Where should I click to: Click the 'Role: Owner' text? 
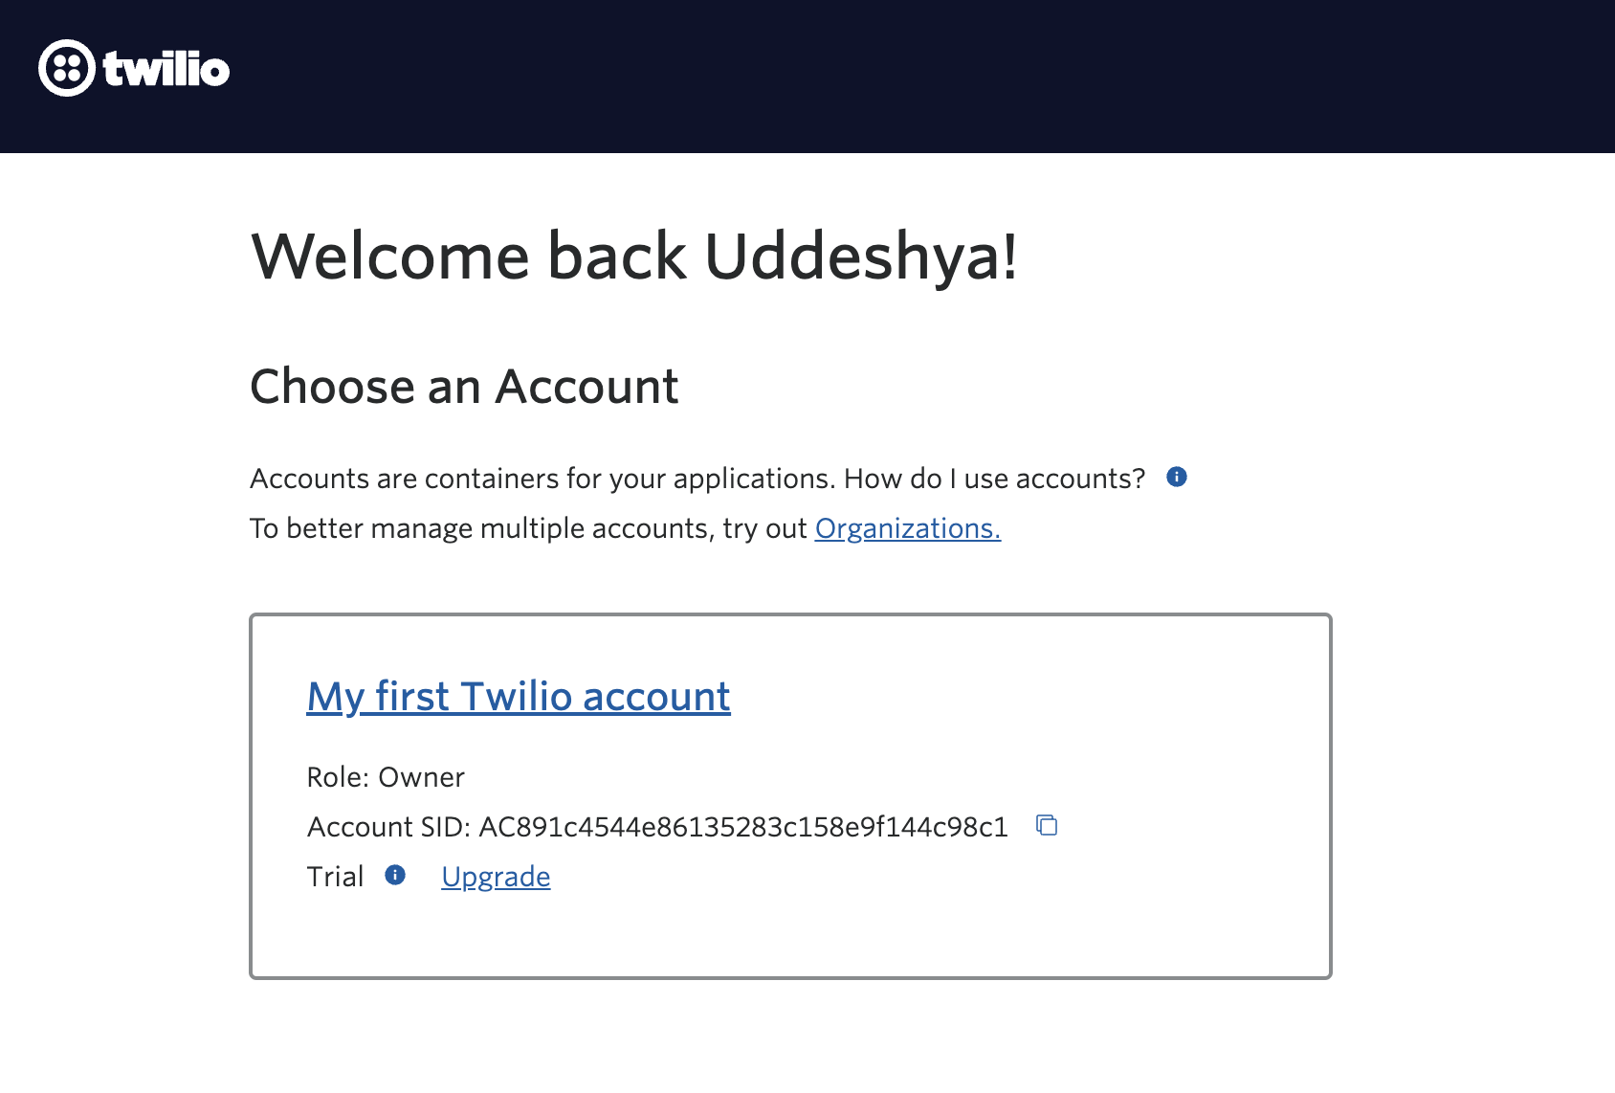pos(386,777)
